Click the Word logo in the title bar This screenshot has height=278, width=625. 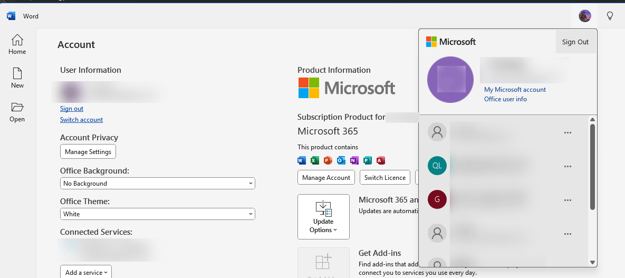tap(11, 16)
